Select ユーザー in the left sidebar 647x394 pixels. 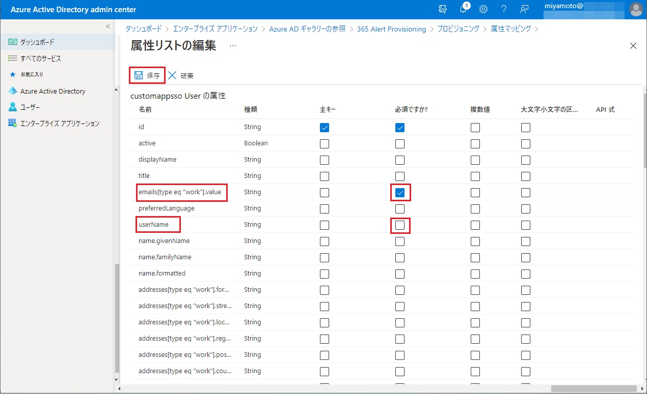pyautogui.click(x=30, y=107)
